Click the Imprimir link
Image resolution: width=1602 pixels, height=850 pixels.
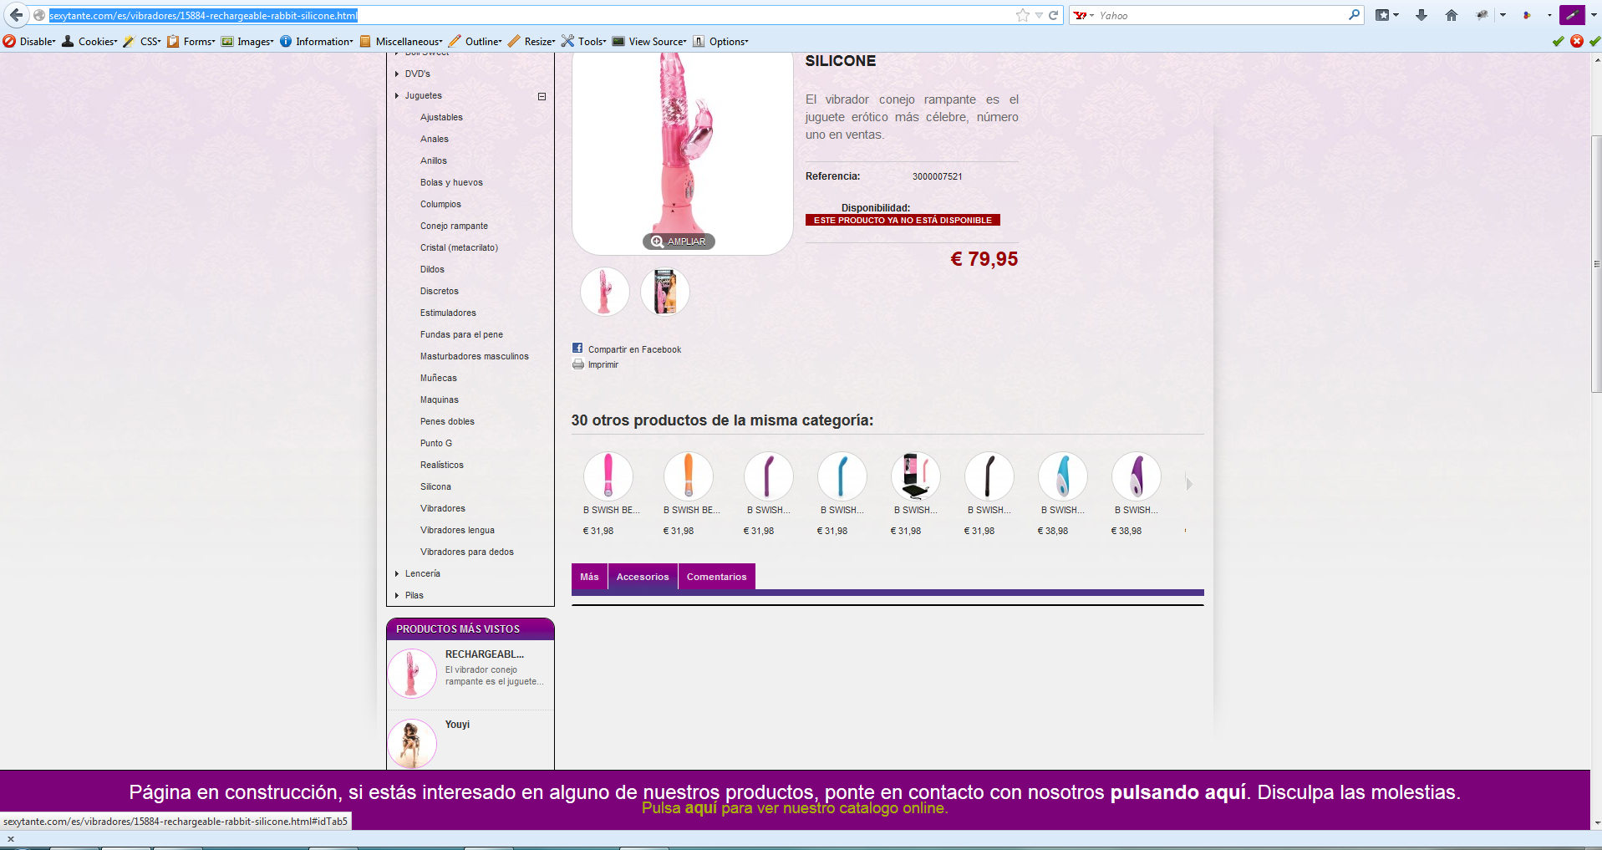(x=603, y=364)
